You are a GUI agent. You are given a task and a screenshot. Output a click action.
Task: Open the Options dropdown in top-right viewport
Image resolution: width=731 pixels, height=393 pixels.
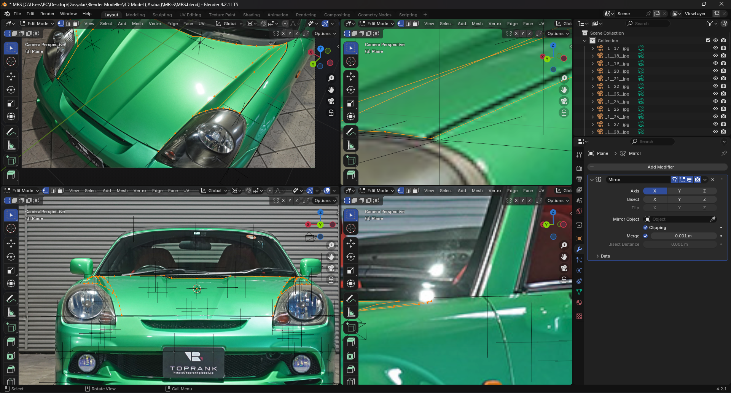[558, 33]
